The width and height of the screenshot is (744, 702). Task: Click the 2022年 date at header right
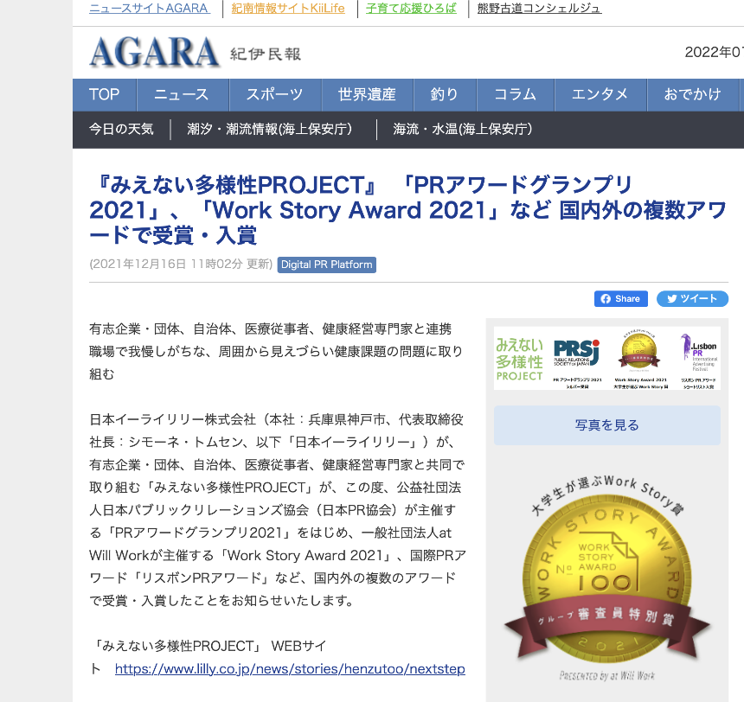(714, 52)
